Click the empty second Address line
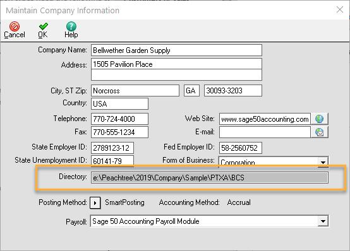Viewport: 350px width, 251px height. [x=176, y=75]
